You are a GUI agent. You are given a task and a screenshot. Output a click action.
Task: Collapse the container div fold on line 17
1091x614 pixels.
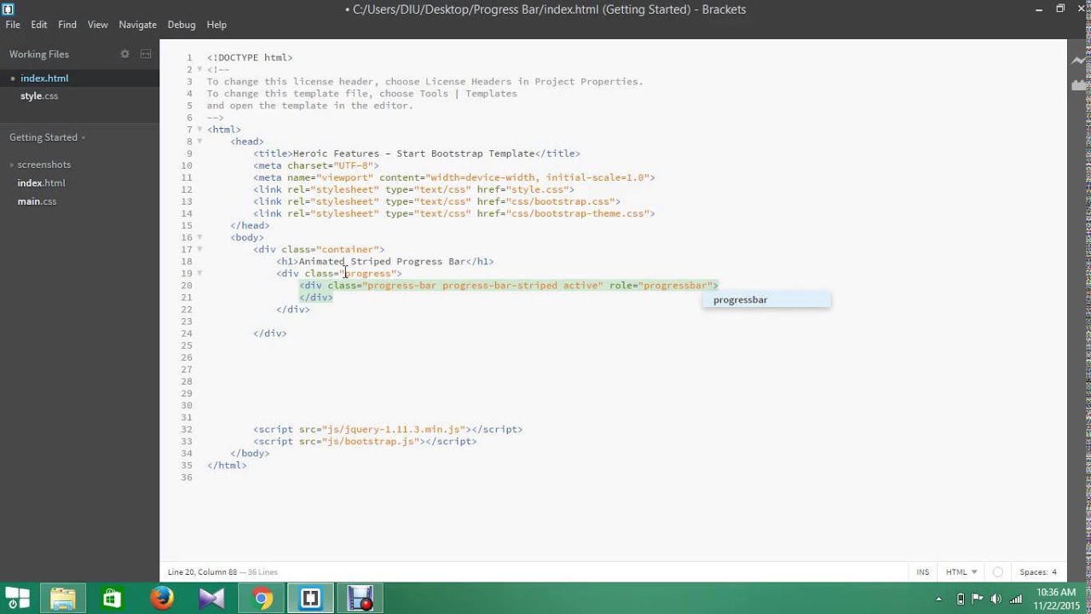(x=199, y=249)
